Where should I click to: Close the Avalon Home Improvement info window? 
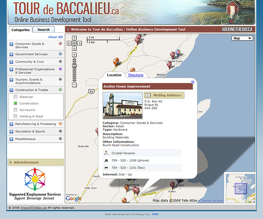[x=193, y=82]
